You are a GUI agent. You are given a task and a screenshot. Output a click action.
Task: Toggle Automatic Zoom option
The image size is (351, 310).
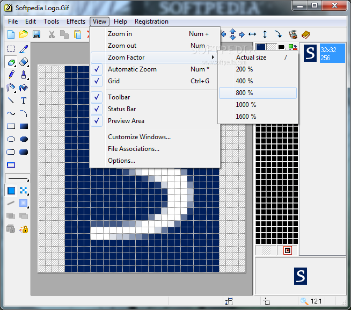pyautogui.click(x=155, y=69)
